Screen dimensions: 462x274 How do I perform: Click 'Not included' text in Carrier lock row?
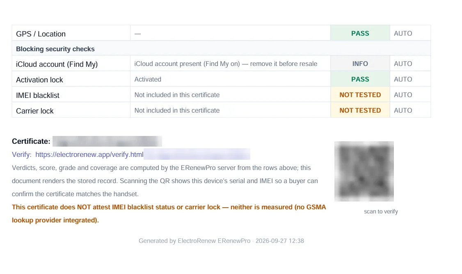177,111
